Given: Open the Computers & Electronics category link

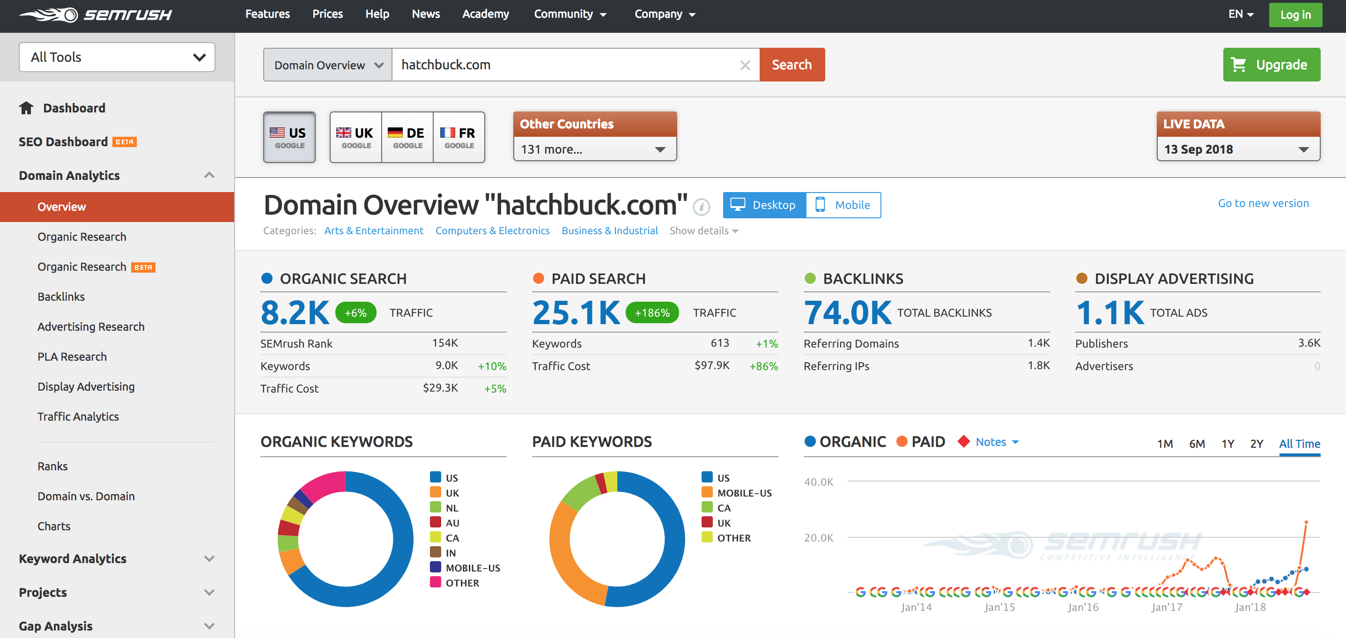Looking at the screenshot, I should coord(492,230).
